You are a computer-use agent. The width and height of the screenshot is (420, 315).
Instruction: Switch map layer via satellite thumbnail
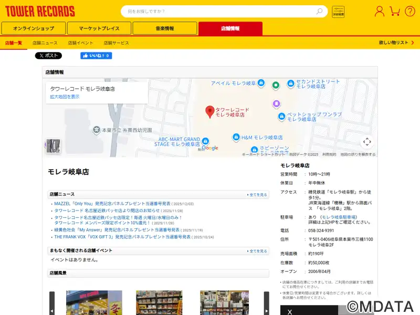53,146
